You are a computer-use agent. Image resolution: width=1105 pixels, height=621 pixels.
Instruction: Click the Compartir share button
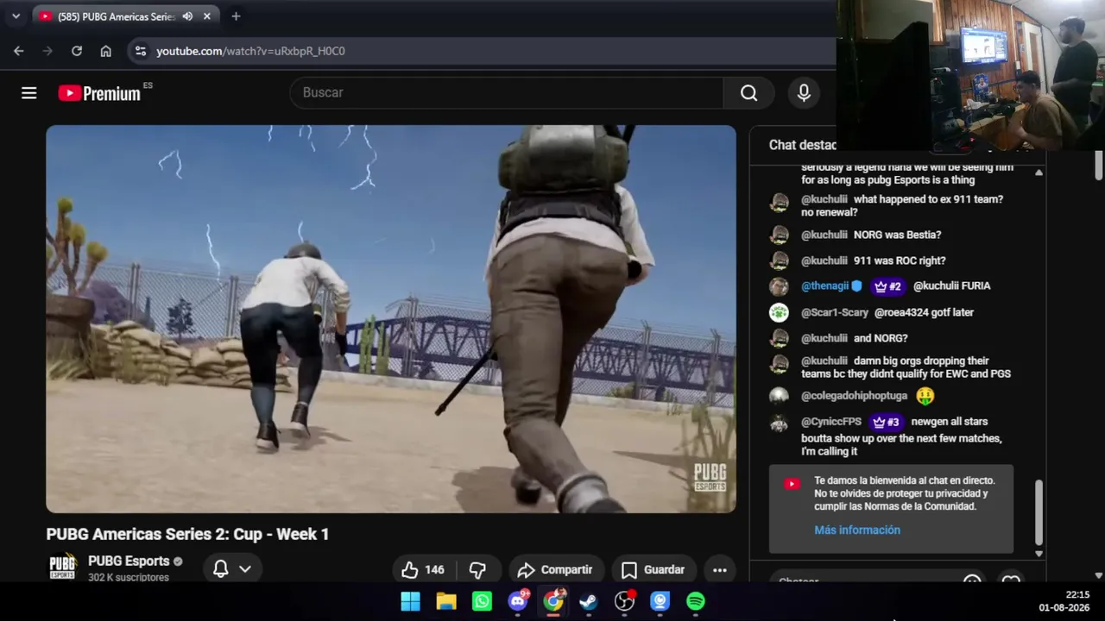[x=555, y=569]
